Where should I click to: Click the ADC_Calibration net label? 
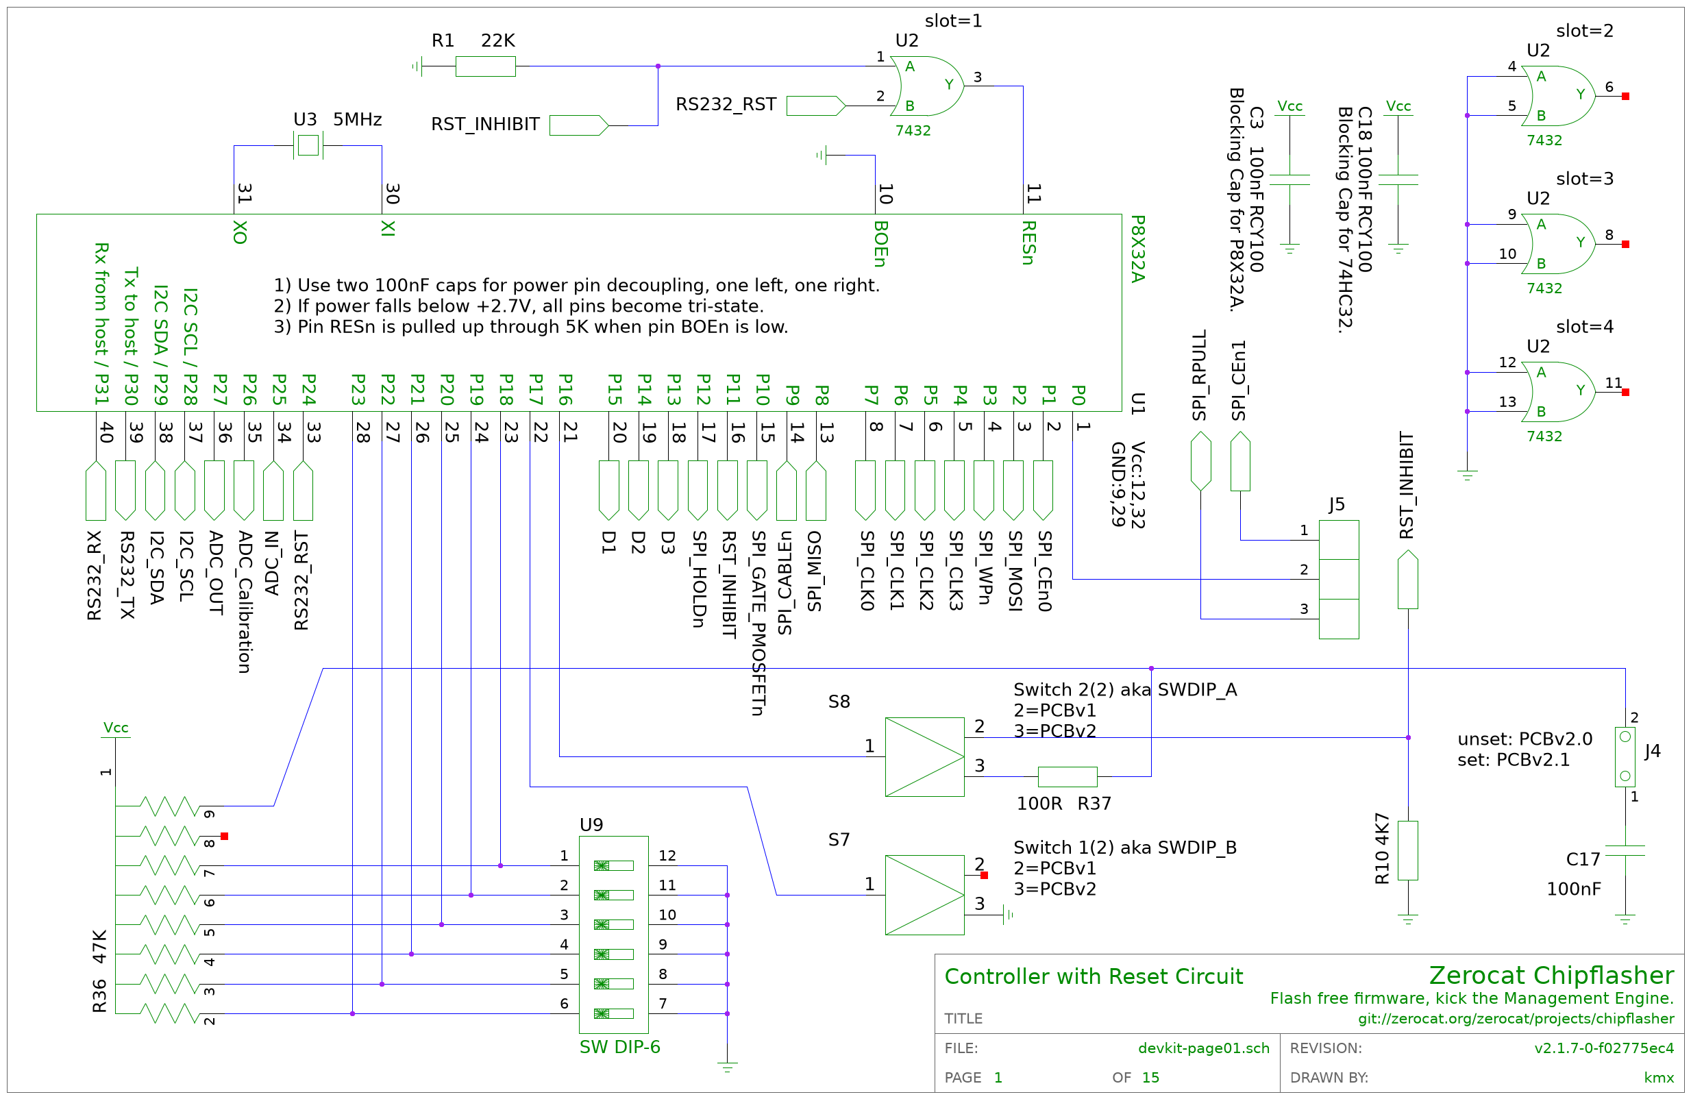245,602
